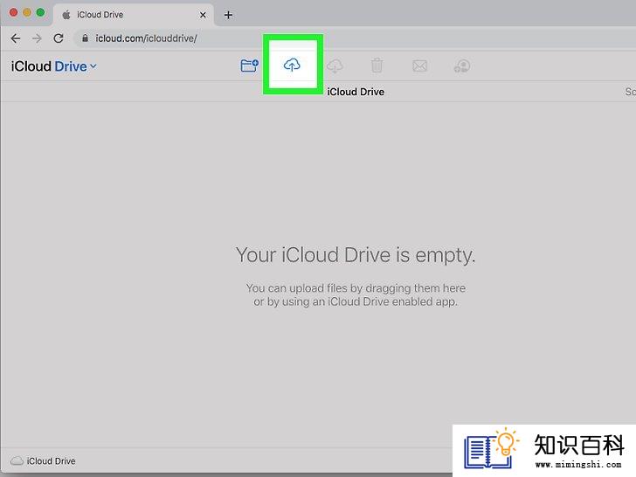
Task: Click iCloud Drive path at the bottom
Action: coord(43,461)
